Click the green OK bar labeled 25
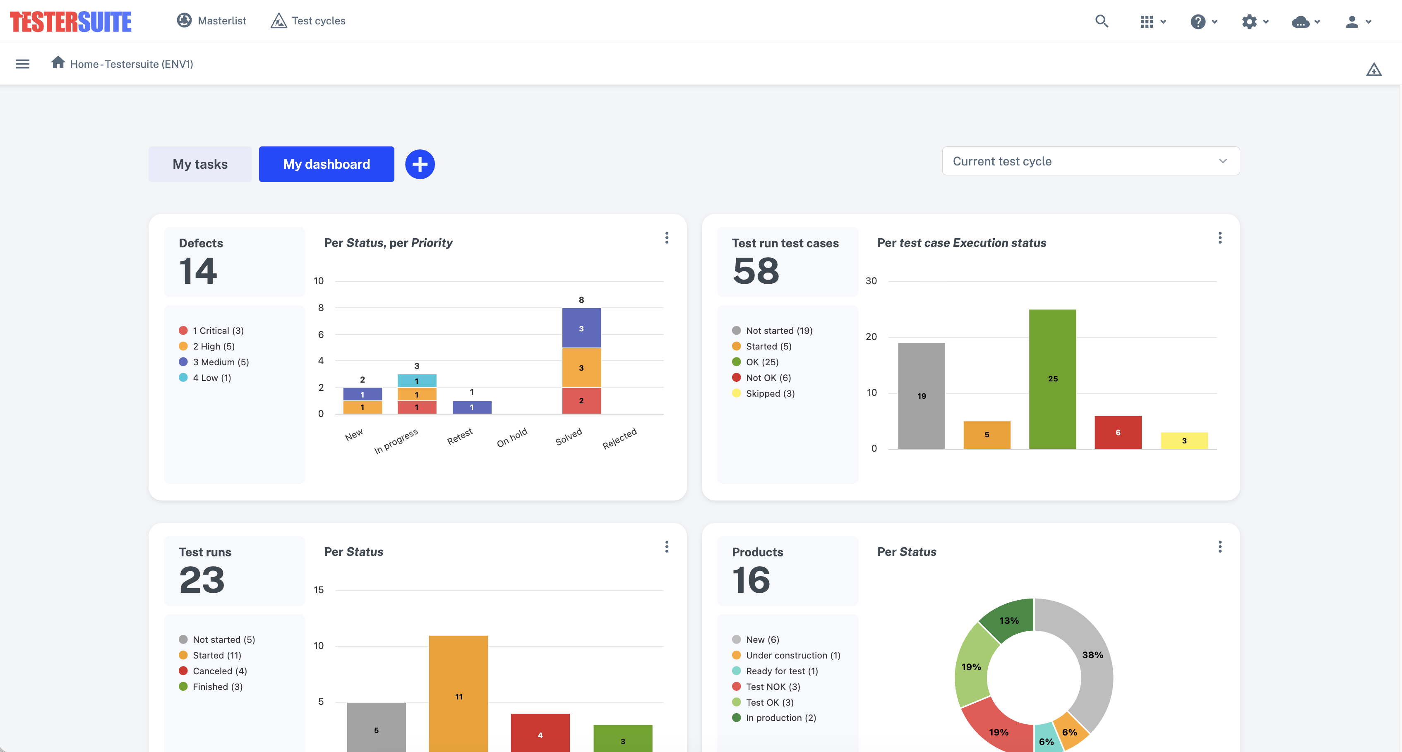The height and width of the screenshot is (752, 1402). coord(1052,379)
